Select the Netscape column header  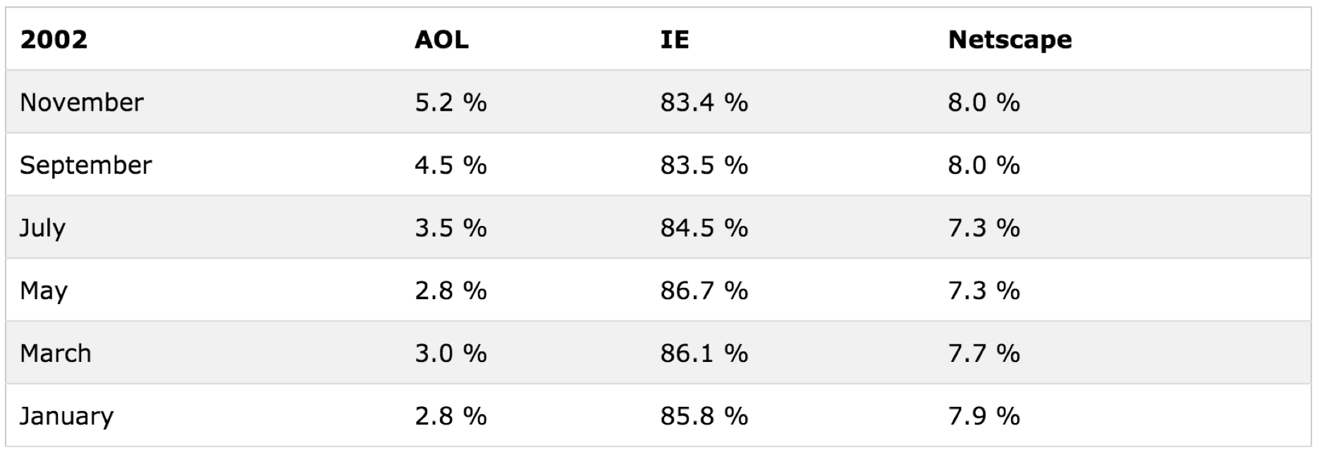coord(1010,39)
